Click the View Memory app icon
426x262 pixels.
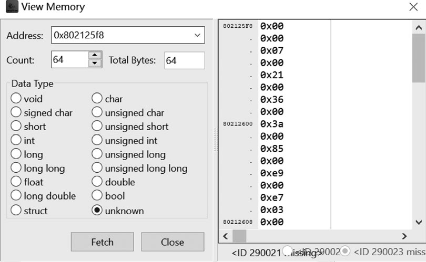click(9, 7)
